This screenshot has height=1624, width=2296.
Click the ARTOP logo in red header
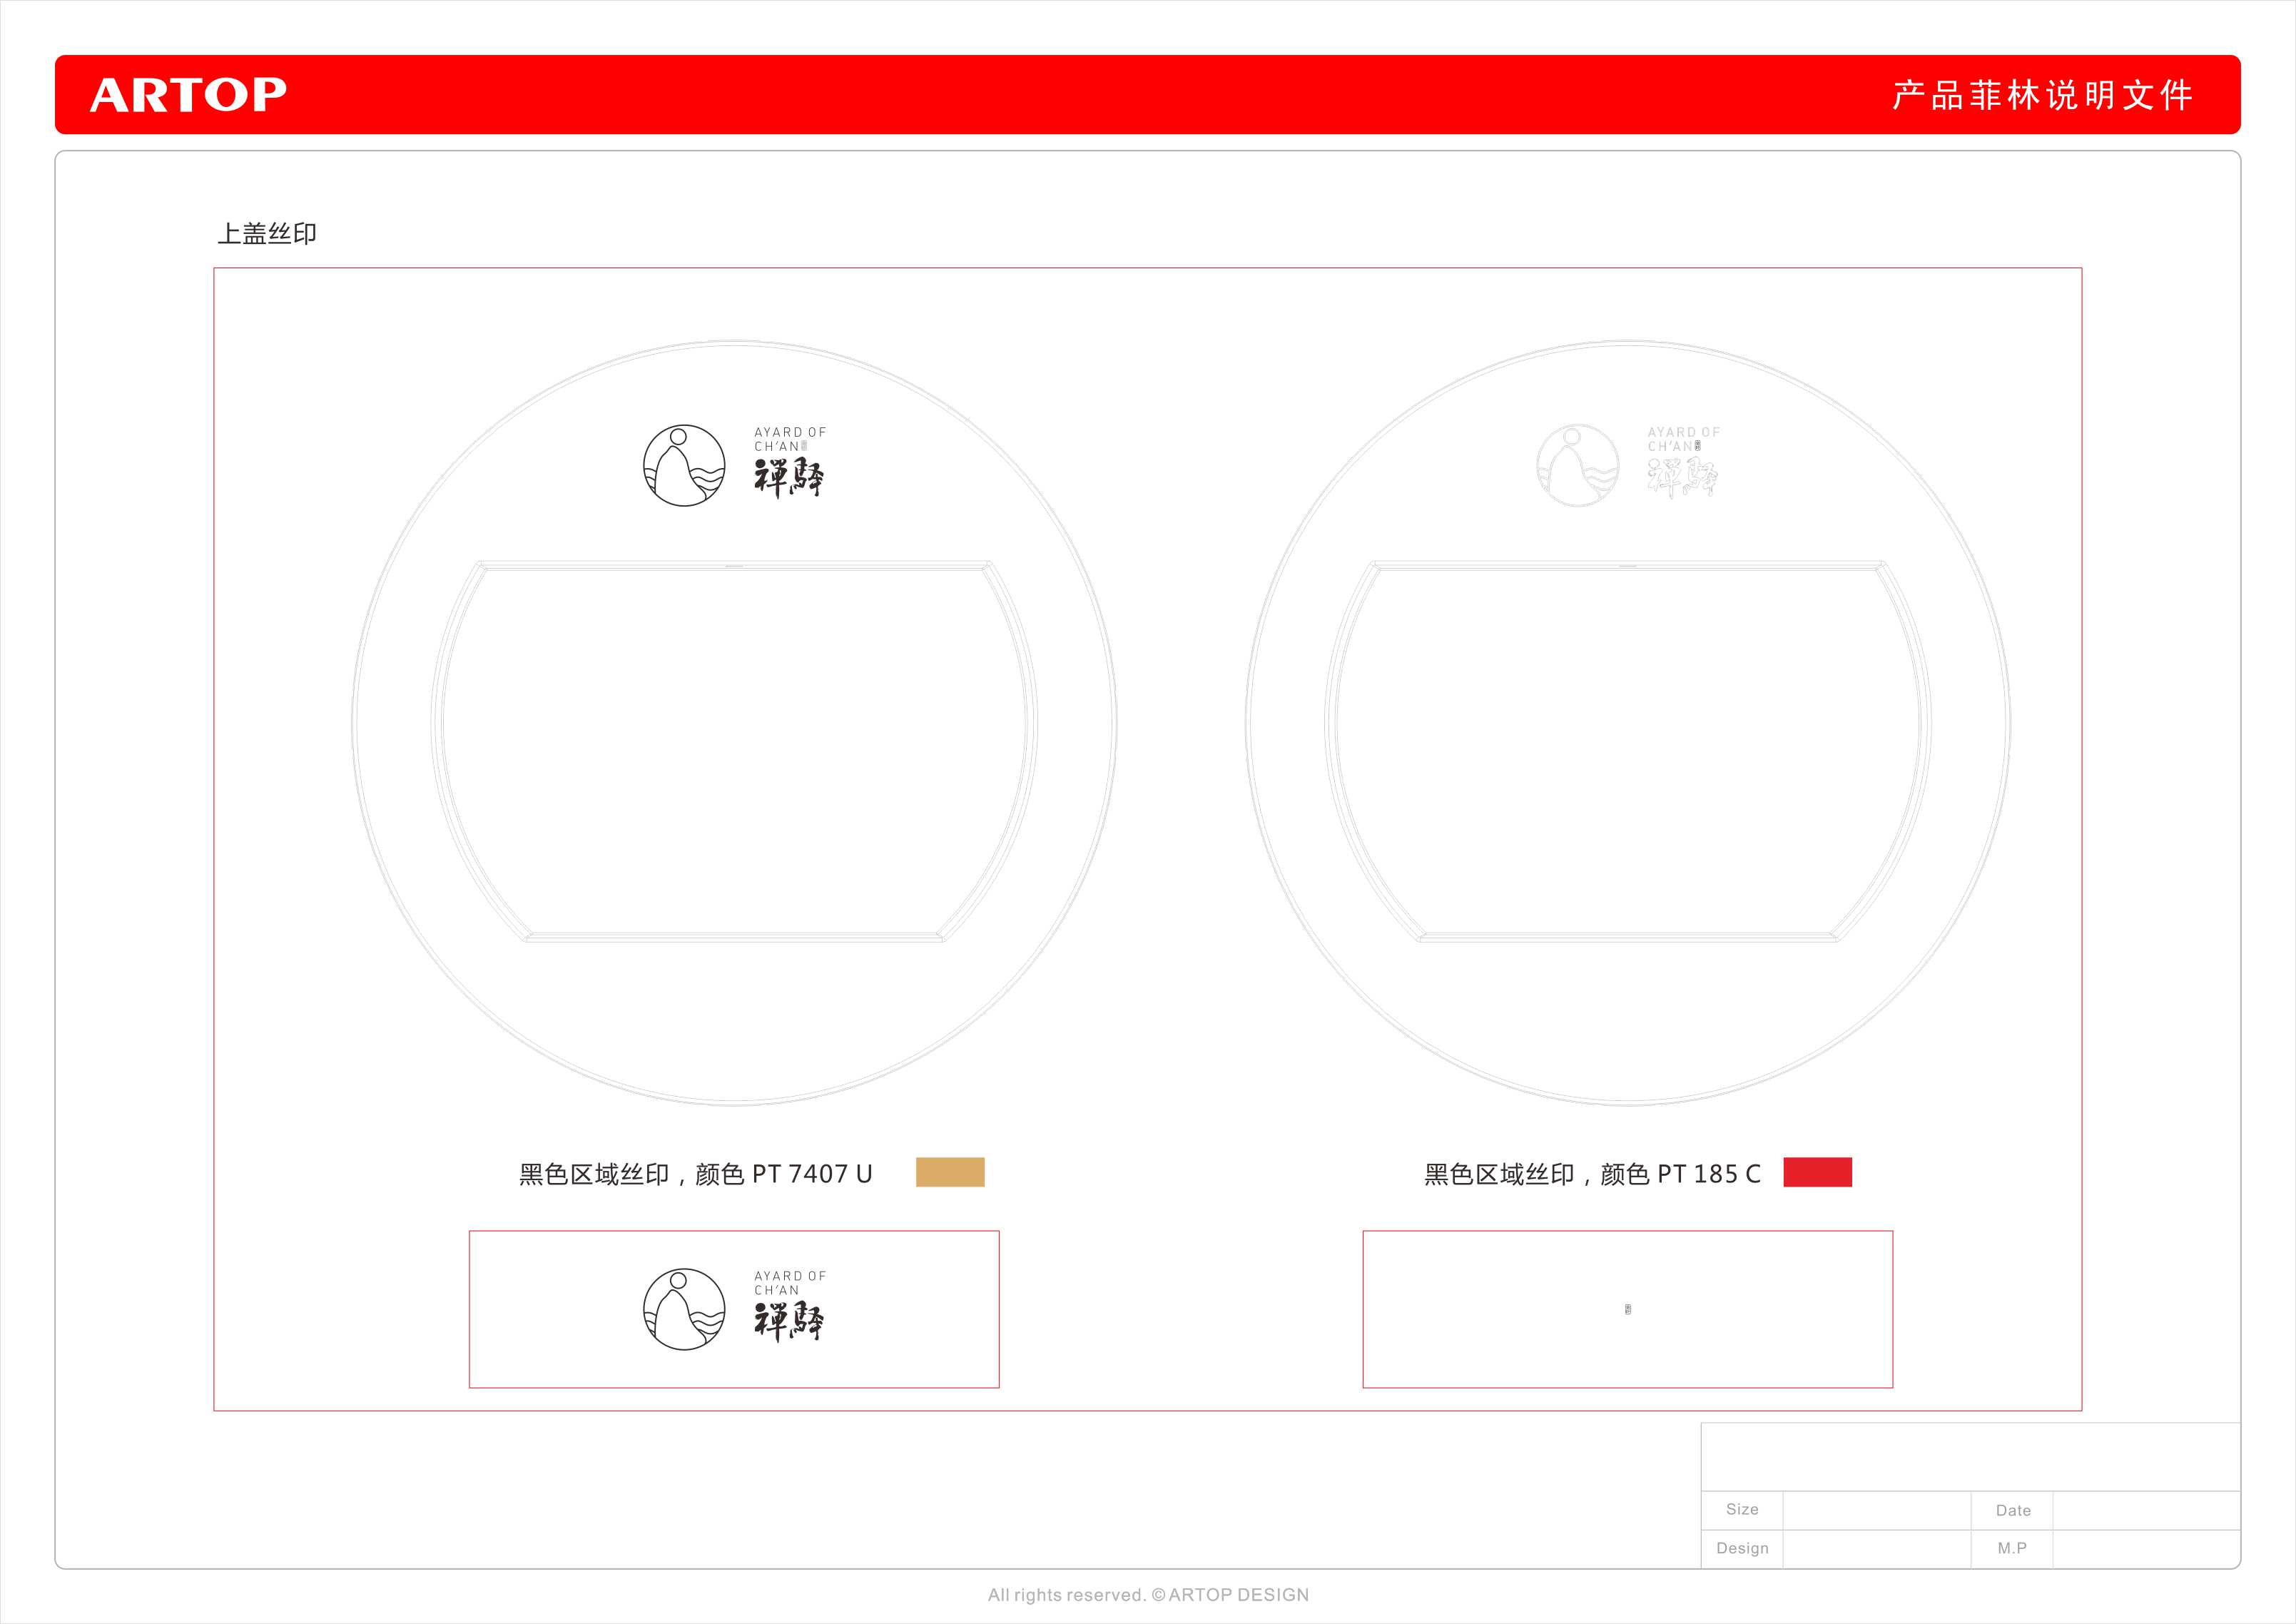click(188, 95)
